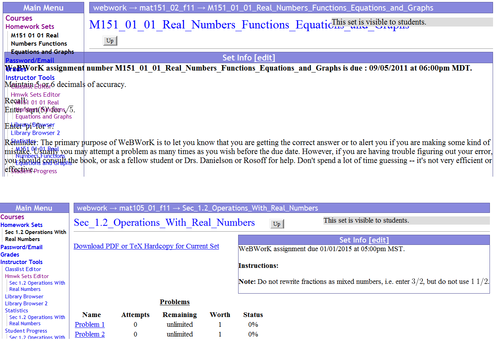Viewport: 502px width, 349px height.
Task: Open the edit link in the mat105 Set Info header
Action: [379, 240]
